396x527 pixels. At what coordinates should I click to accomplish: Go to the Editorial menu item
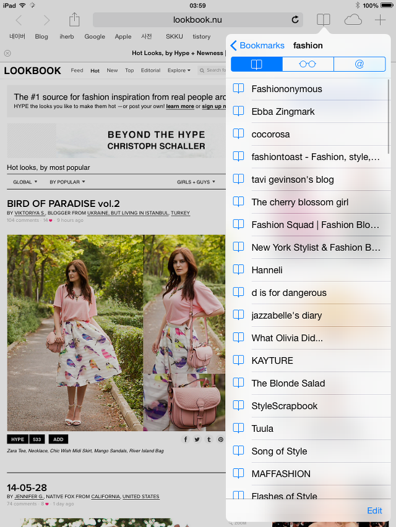[150, 70]
